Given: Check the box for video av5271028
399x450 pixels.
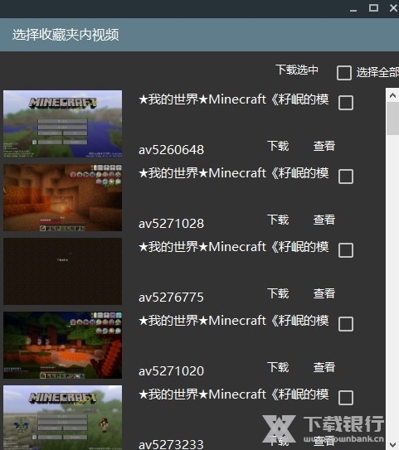Looking at the screenshot, I should (x=346, y=177).
